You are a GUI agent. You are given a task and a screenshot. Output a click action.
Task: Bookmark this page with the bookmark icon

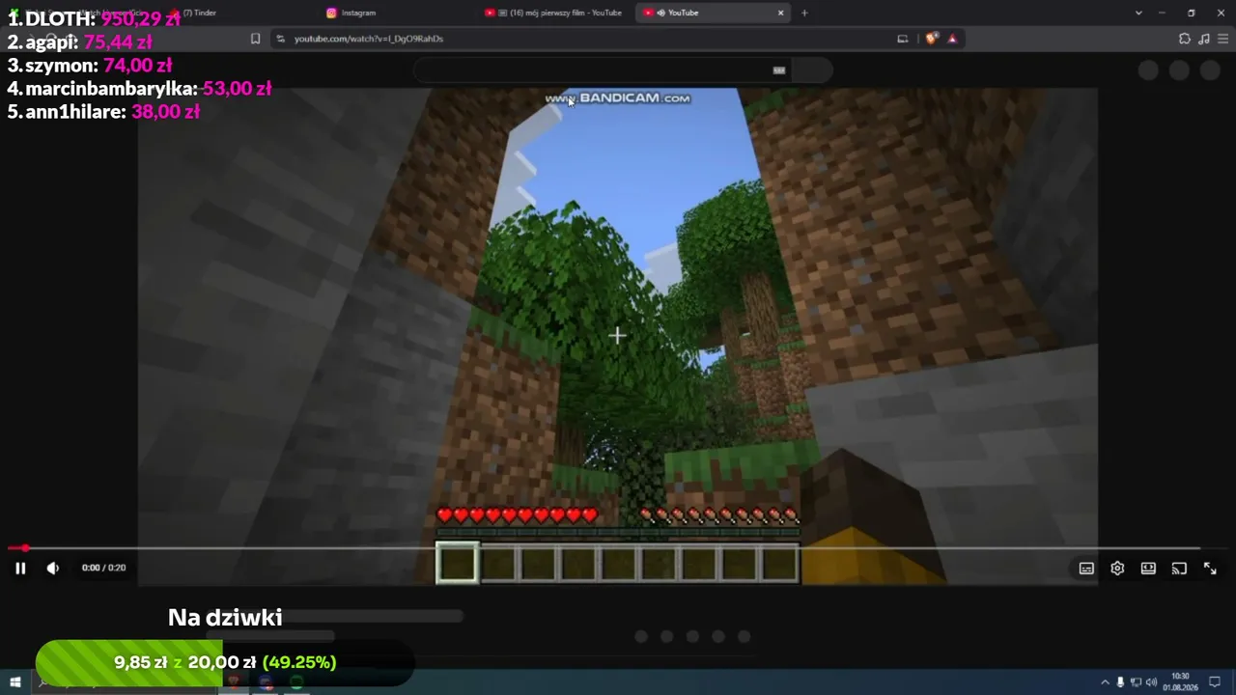[x=255, y=39]
